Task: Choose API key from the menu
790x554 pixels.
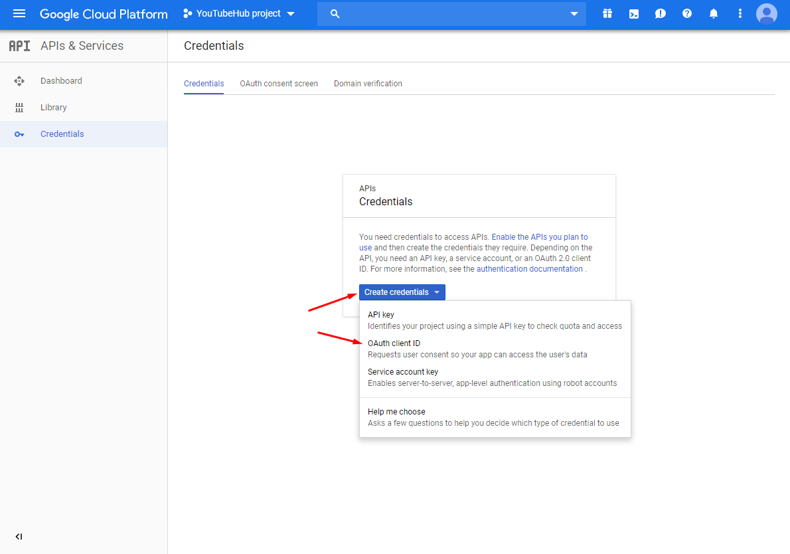Action: pyautogui.click(x=381, y=315)
